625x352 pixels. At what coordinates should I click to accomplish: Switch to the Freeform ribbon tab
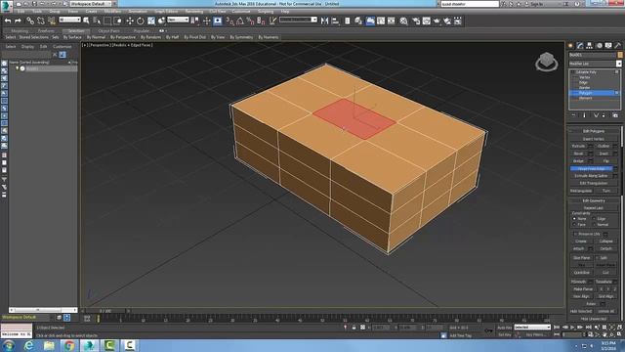[x=46, y=30]
